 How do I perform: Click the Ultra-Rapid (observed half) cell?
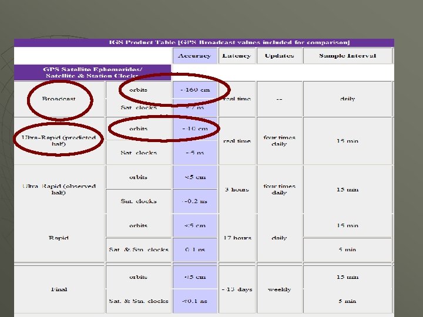tap(59, 189)
